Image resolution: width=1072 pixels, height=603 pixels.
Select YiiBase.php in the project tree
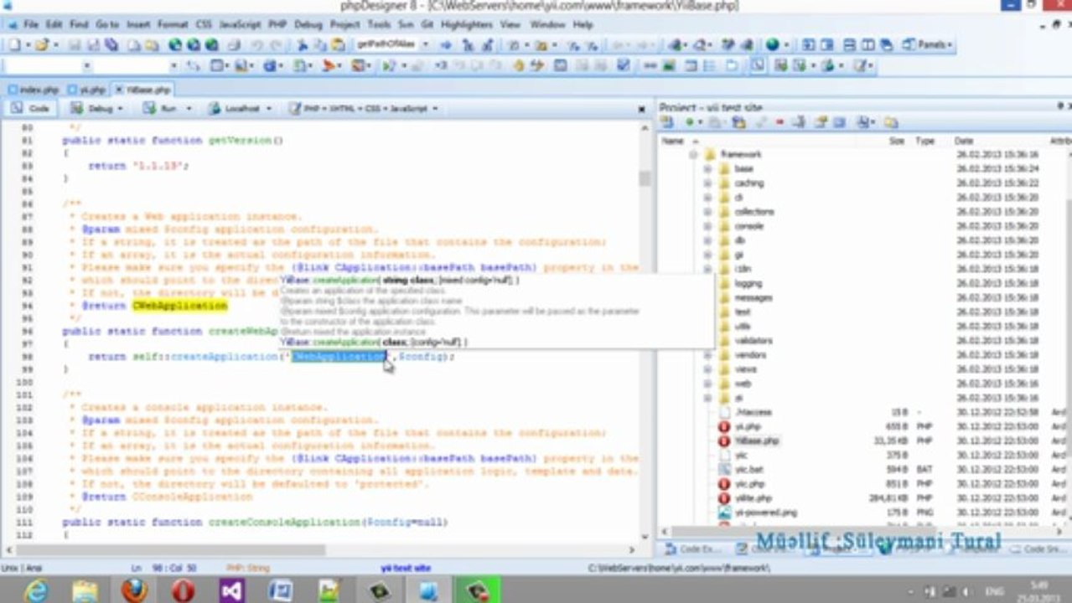757,441
